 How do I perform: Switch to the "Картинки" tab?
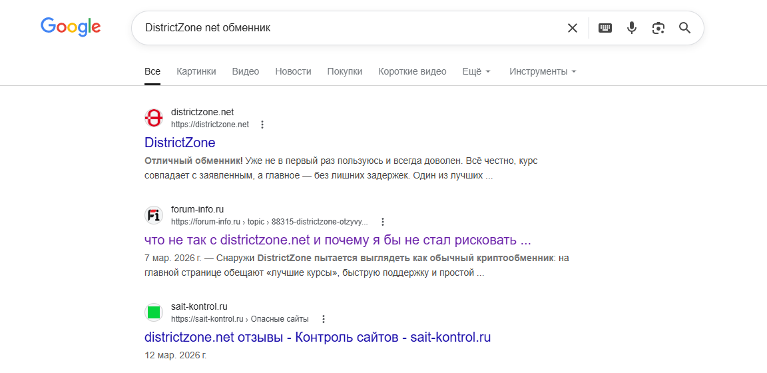[196, 71]
